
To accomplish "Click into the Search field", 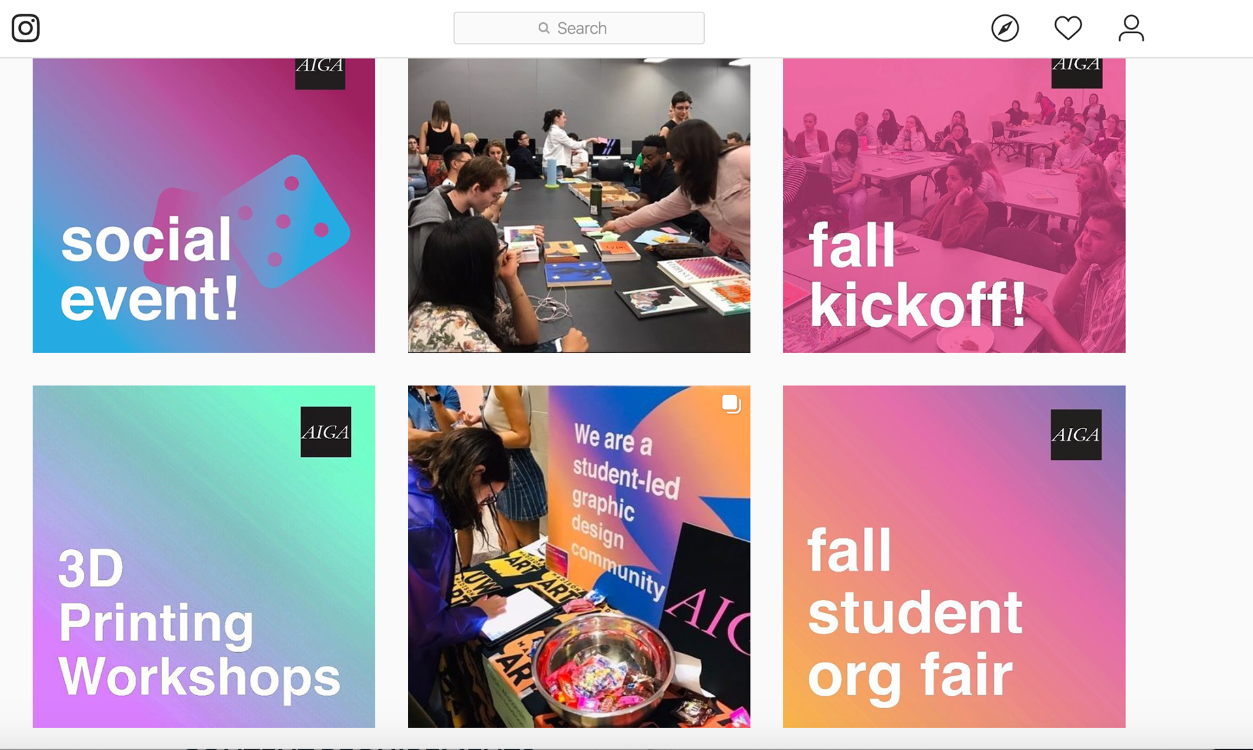I will click(x=579, y=28).
